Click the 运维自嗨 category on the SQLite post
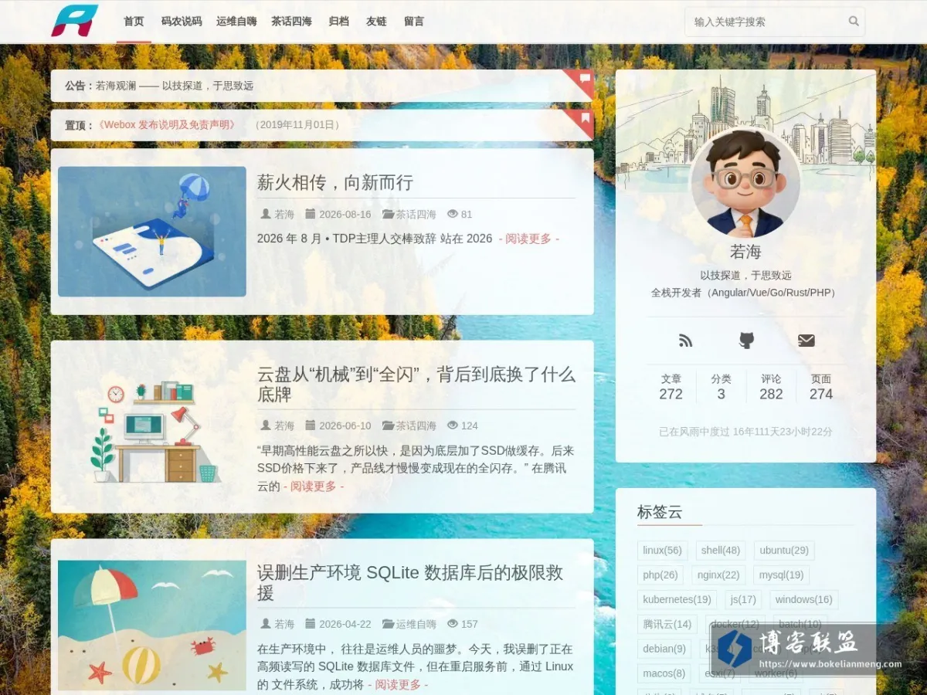 (416, 624)
